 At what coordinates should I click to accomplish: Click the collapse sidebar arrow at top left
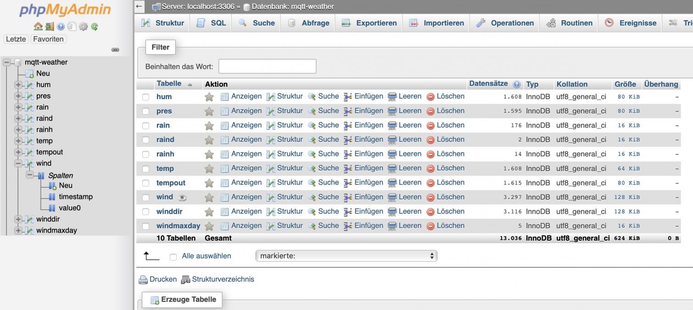[x=140, y=6]
